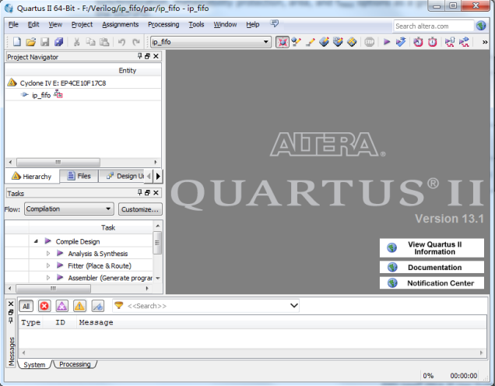The width and height of the screenshot is (495, 386).
Task: Open the Tools menu
Action: pyautogui.click(x=196, y=24)
